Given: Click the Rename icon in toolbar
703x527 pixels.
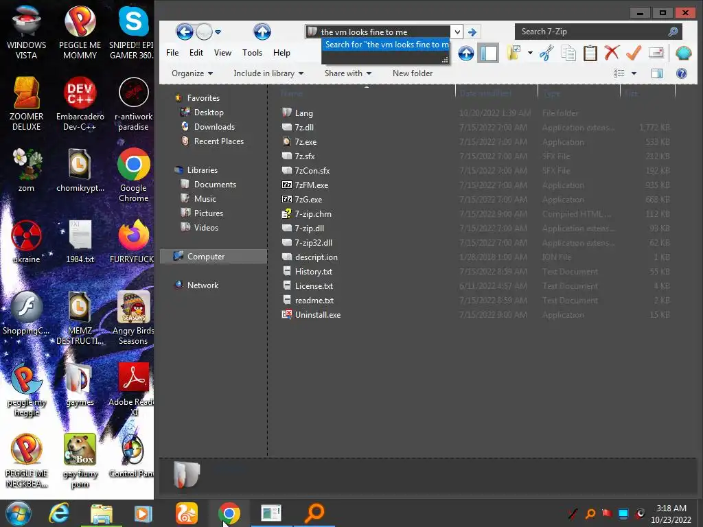Looking at the screenshot, I should 656,52.
